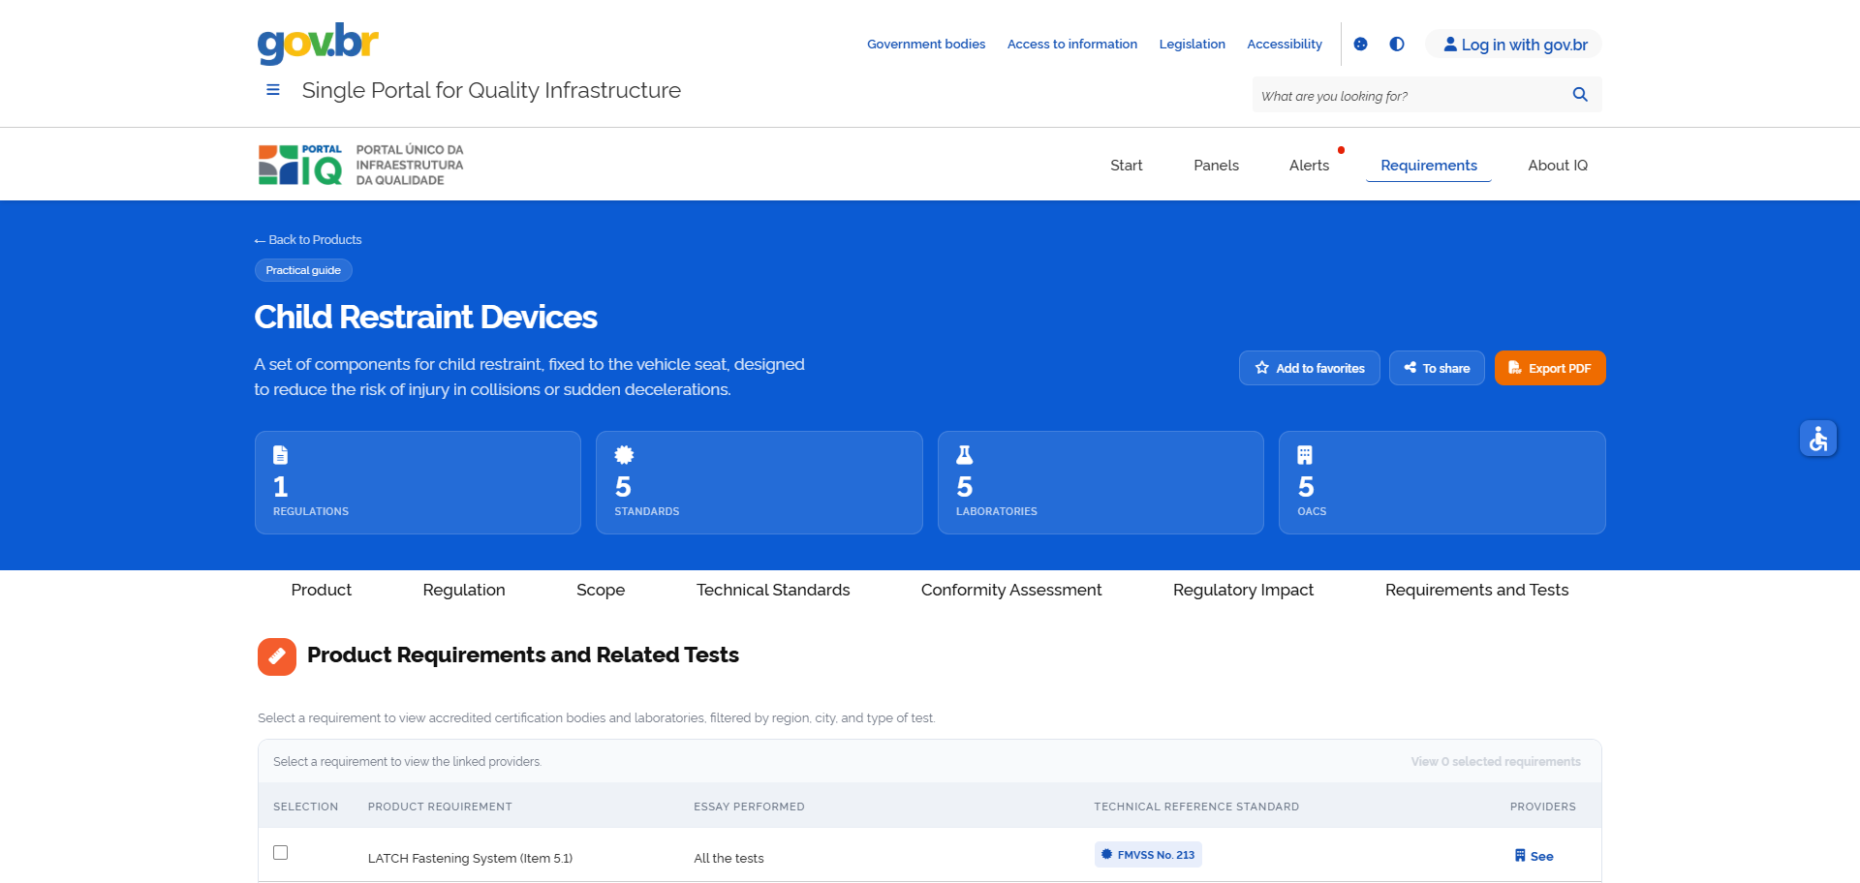Viewport: 1860px width, 883px height.
Task: Click the To share button
Action: [x=1437, y=368]
